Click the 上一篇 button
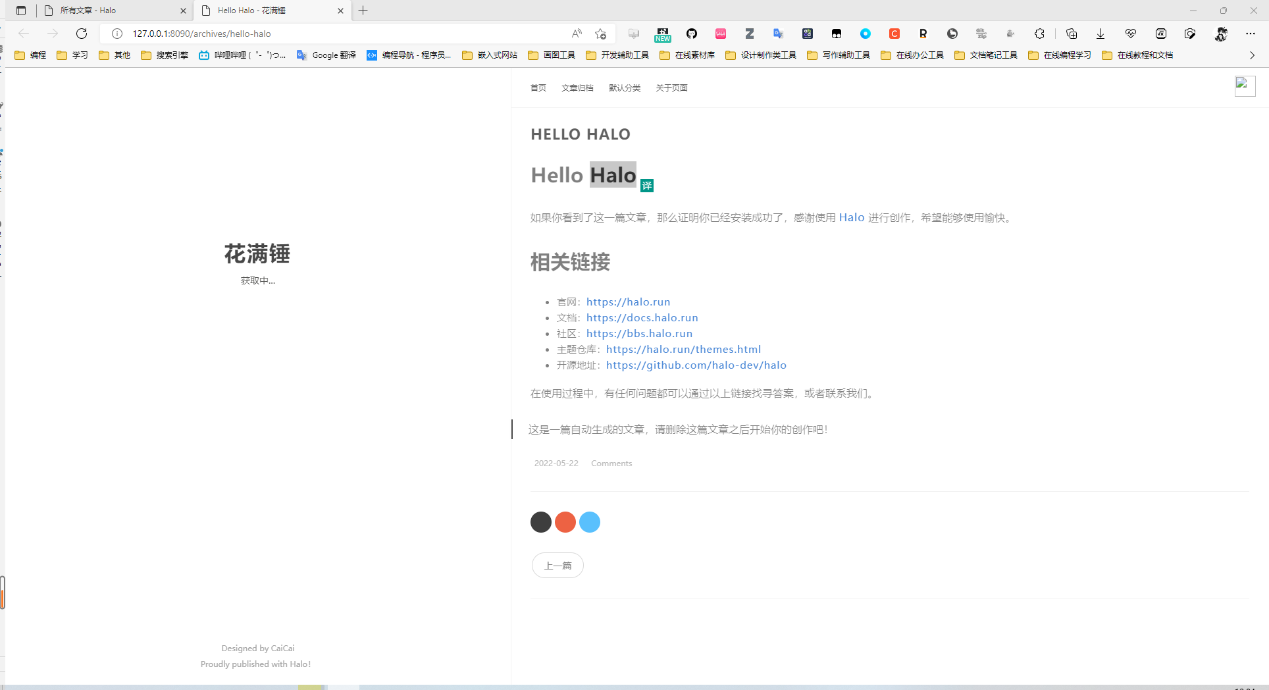The width and height of the screenshot is (1269, 690). (x=557, y=566)
